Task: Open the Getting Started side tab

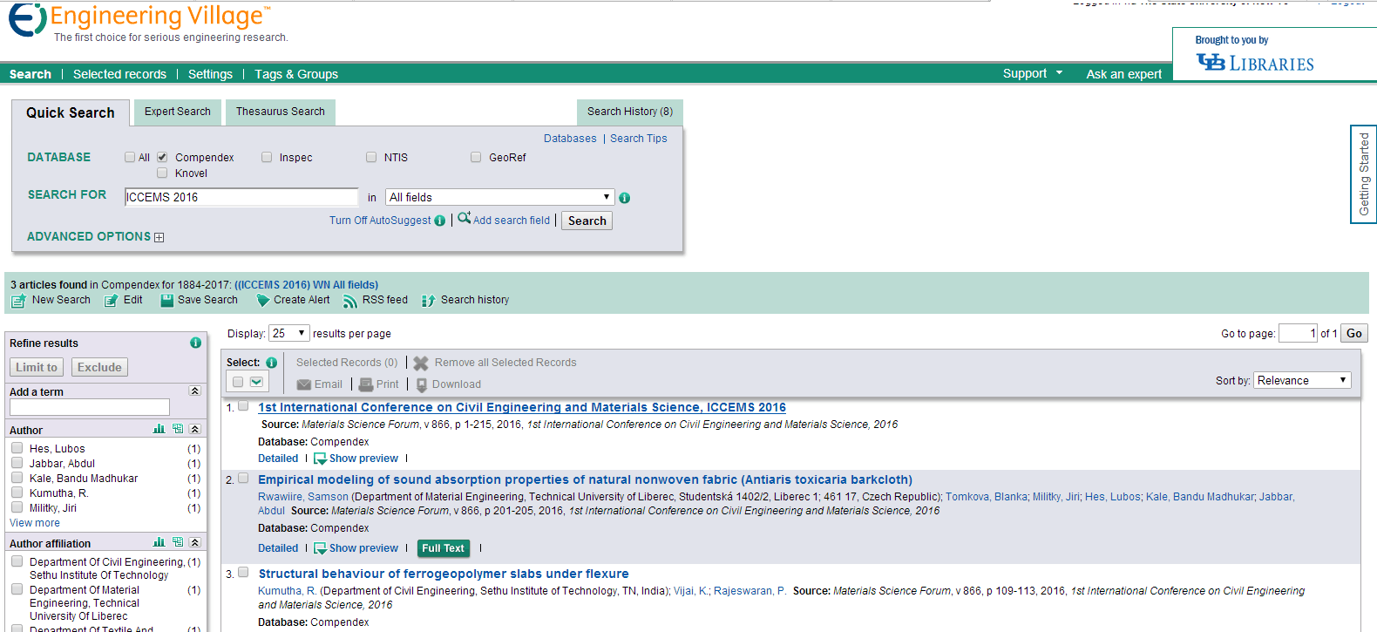Action: 1364,174
